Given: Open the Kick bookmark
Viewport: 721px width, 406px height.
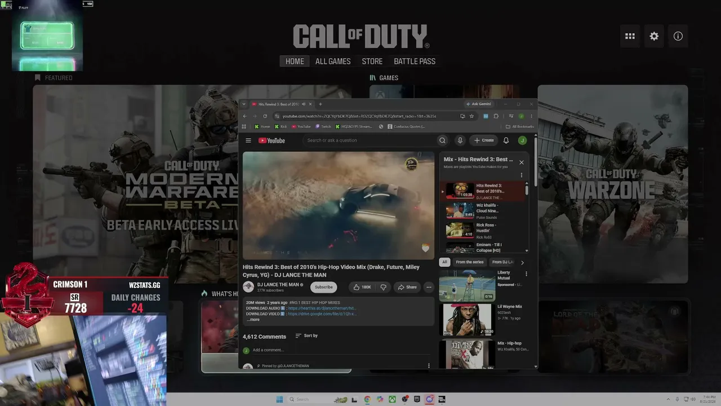Looking at the screenshot, I should click(281, 127).
